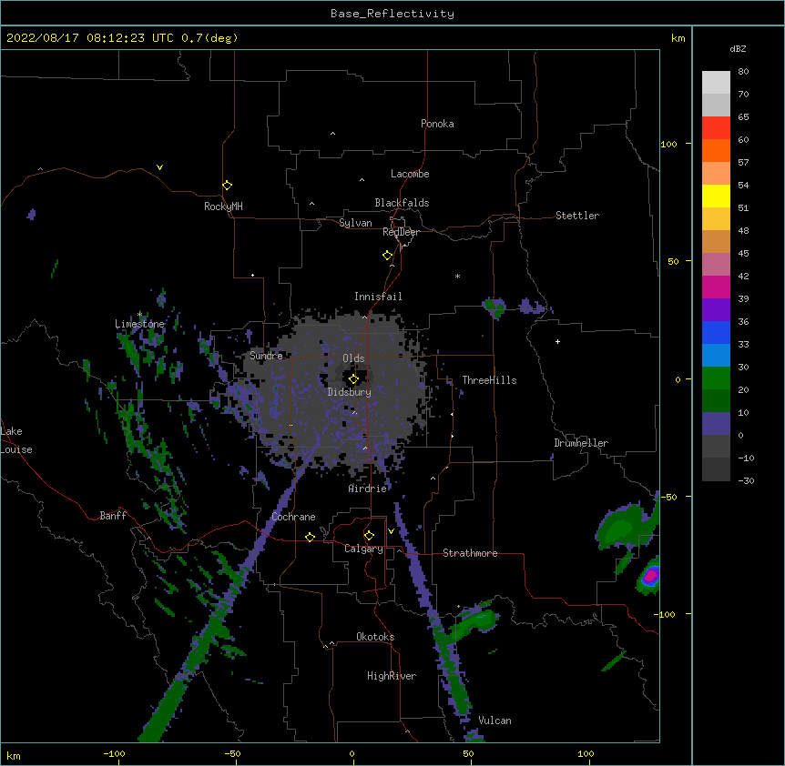The height and width of the screenshot is (766, 785).
Task: Pick the slate purple 10 dBZ legend swatch
Action: coord(716,424)
